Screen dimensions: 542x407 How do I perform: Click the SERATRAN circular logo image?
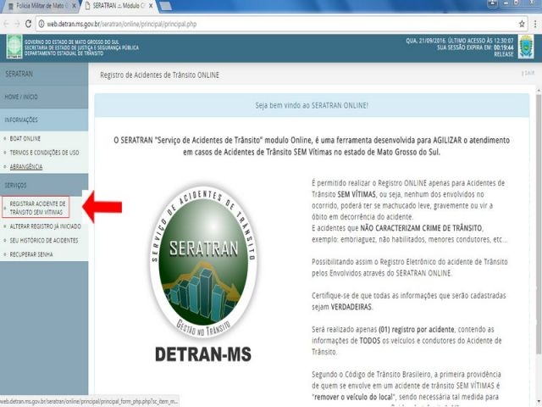point(203,262)
